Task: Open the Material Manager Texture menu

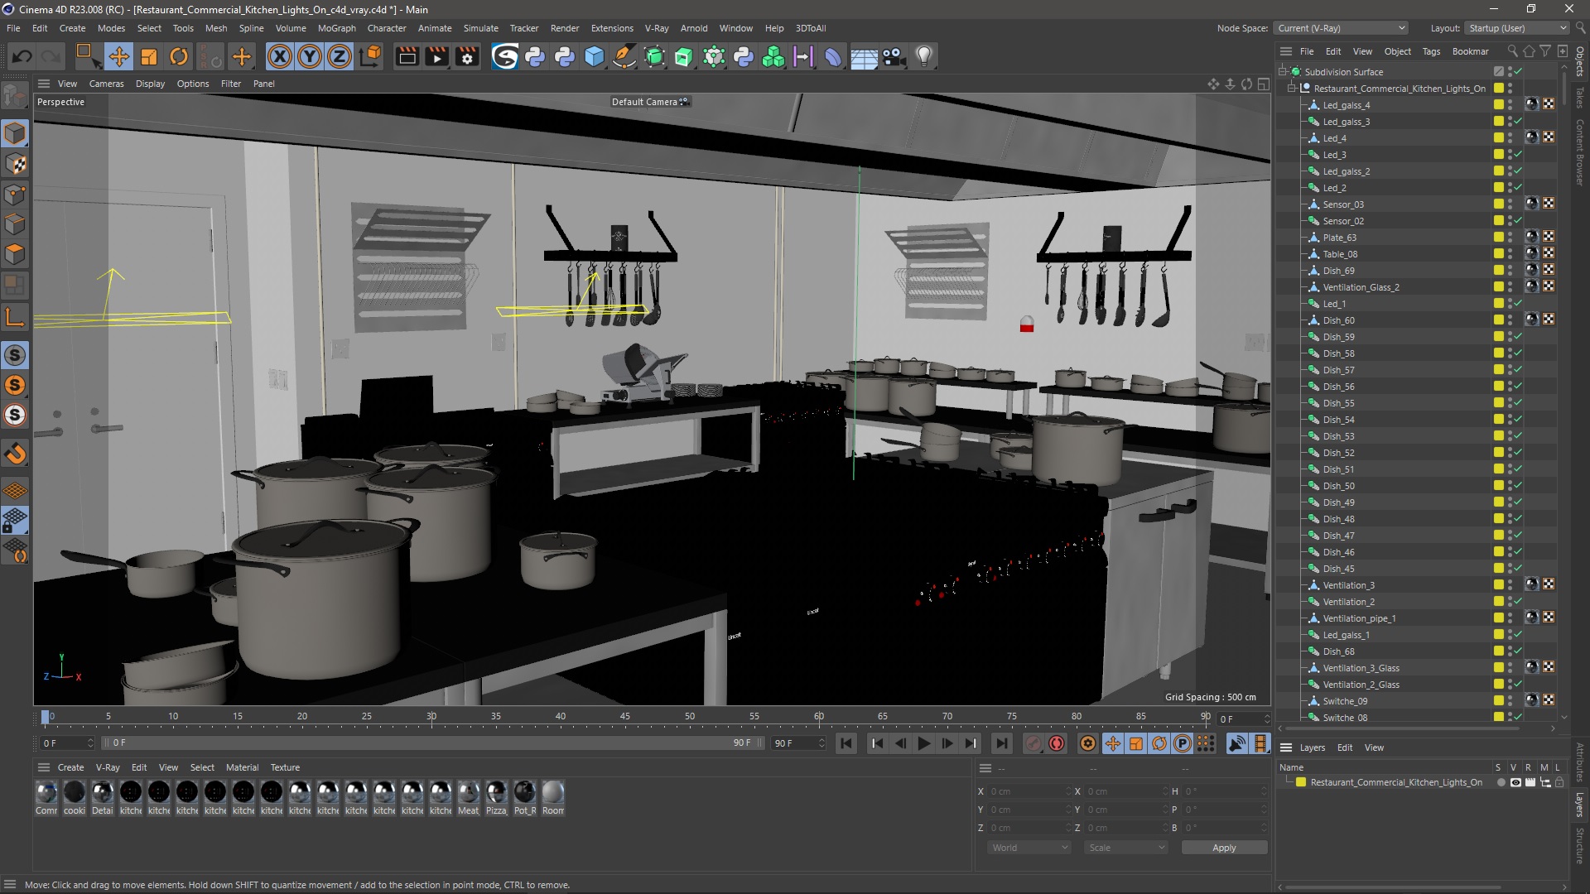Action: (x=285, y=767)
